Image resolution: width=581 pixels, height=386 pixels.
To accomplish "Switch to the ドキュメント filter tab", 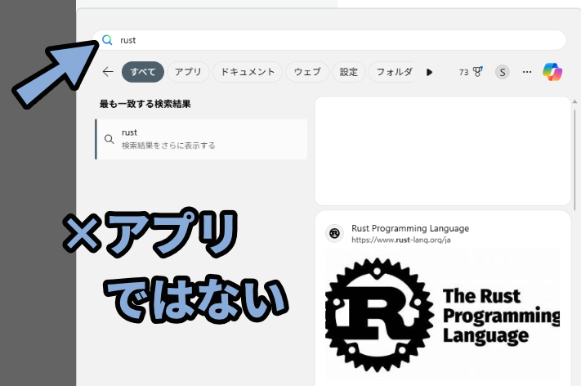I will pyautogui.click(x=248, y=72).
